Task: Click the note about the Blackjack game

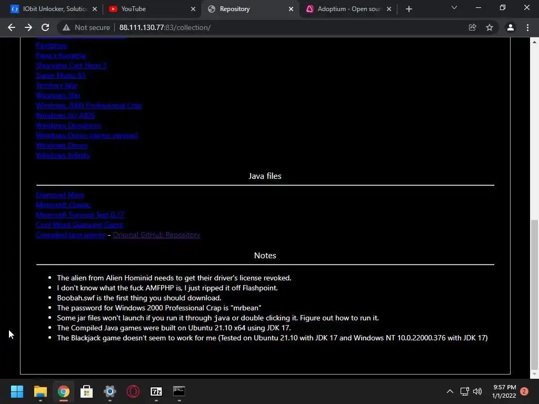Action: point(272,338)
